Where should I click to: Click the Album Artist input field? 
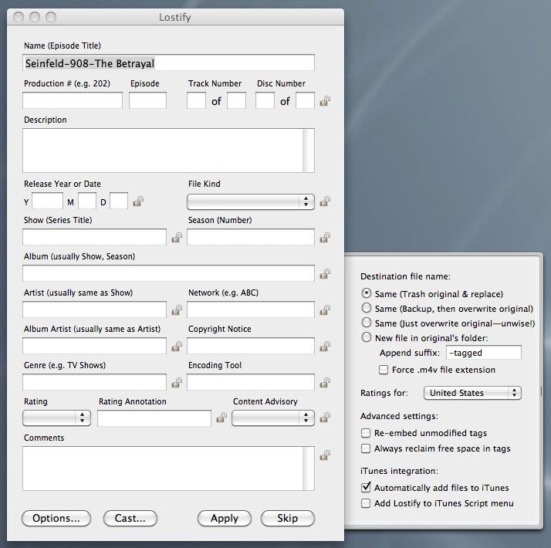click(94, 346)
